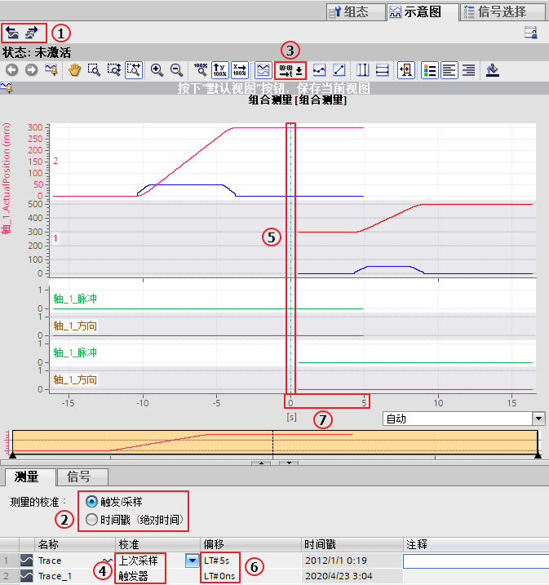This screenshot has width=549, height=585.
Task: Click the 100% show-all magnifier icon
Action: (201, 70)
